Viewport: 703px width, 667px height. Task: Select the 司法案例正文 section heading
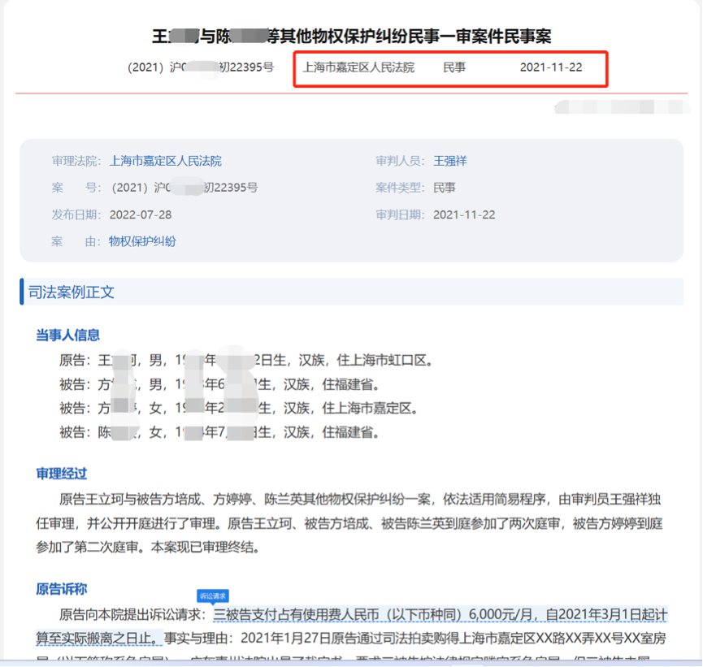pyautogui.click(x=72, y=292)
